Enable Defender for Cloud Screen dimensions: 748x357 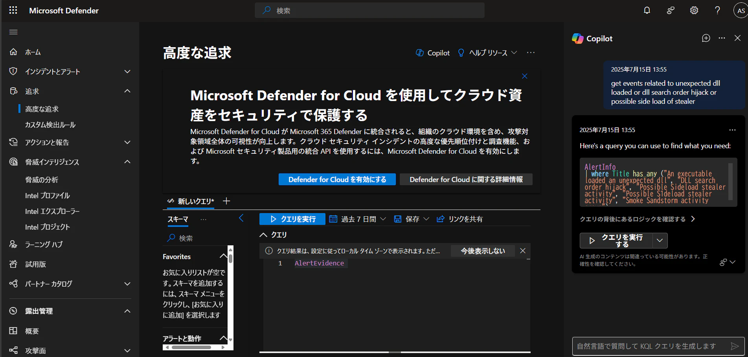pyautogui.click(x=337, y=179)
